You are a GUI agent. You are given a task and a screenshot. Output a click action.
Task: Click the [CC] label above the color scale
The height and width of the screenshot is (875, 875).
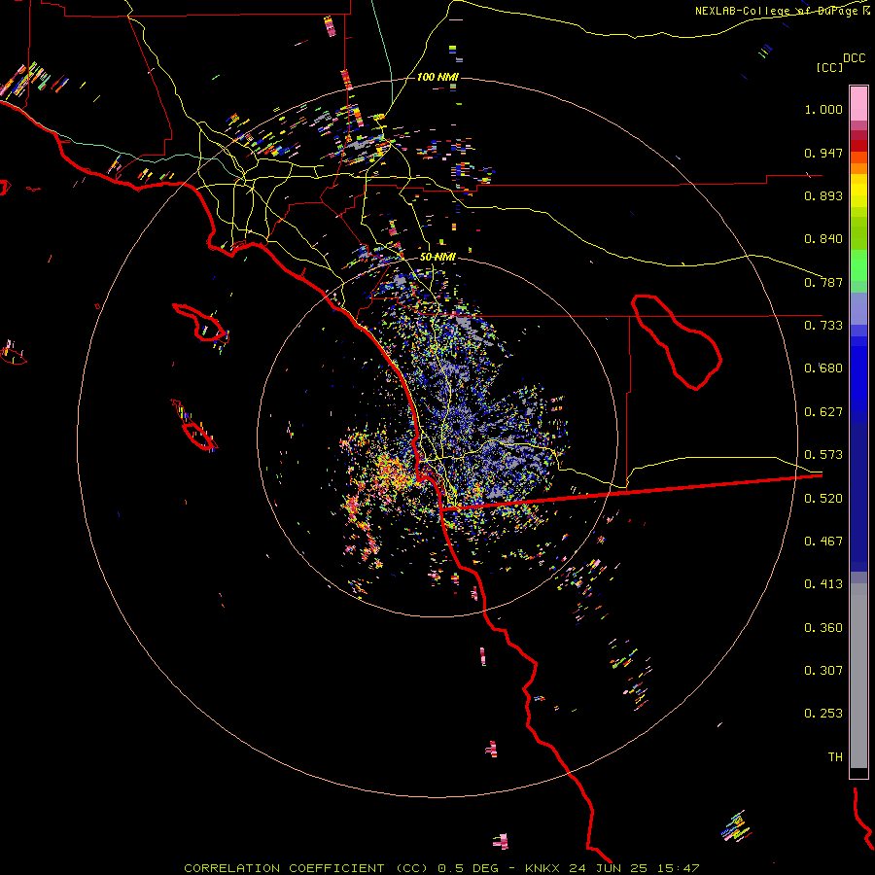(x=829, y=67)
